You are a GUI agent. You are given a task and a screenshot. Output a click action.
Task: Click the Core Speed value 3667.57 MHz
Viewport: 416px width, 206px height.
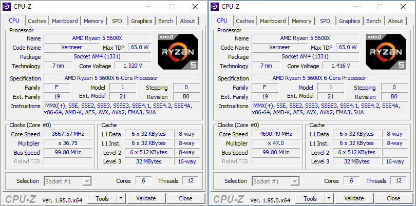point(68,134)
